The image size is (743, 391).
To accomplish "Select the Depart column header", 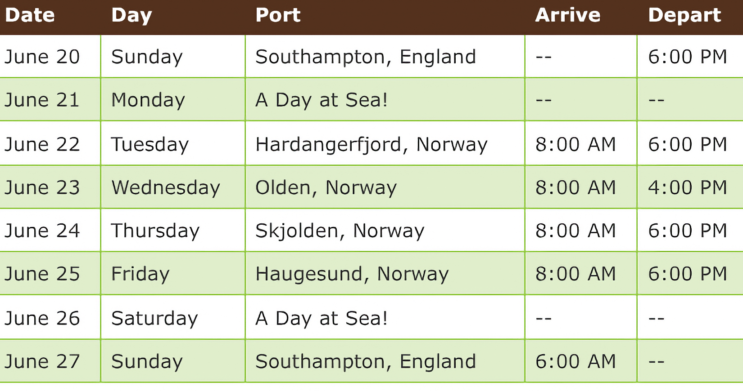I will pos(684,15).
